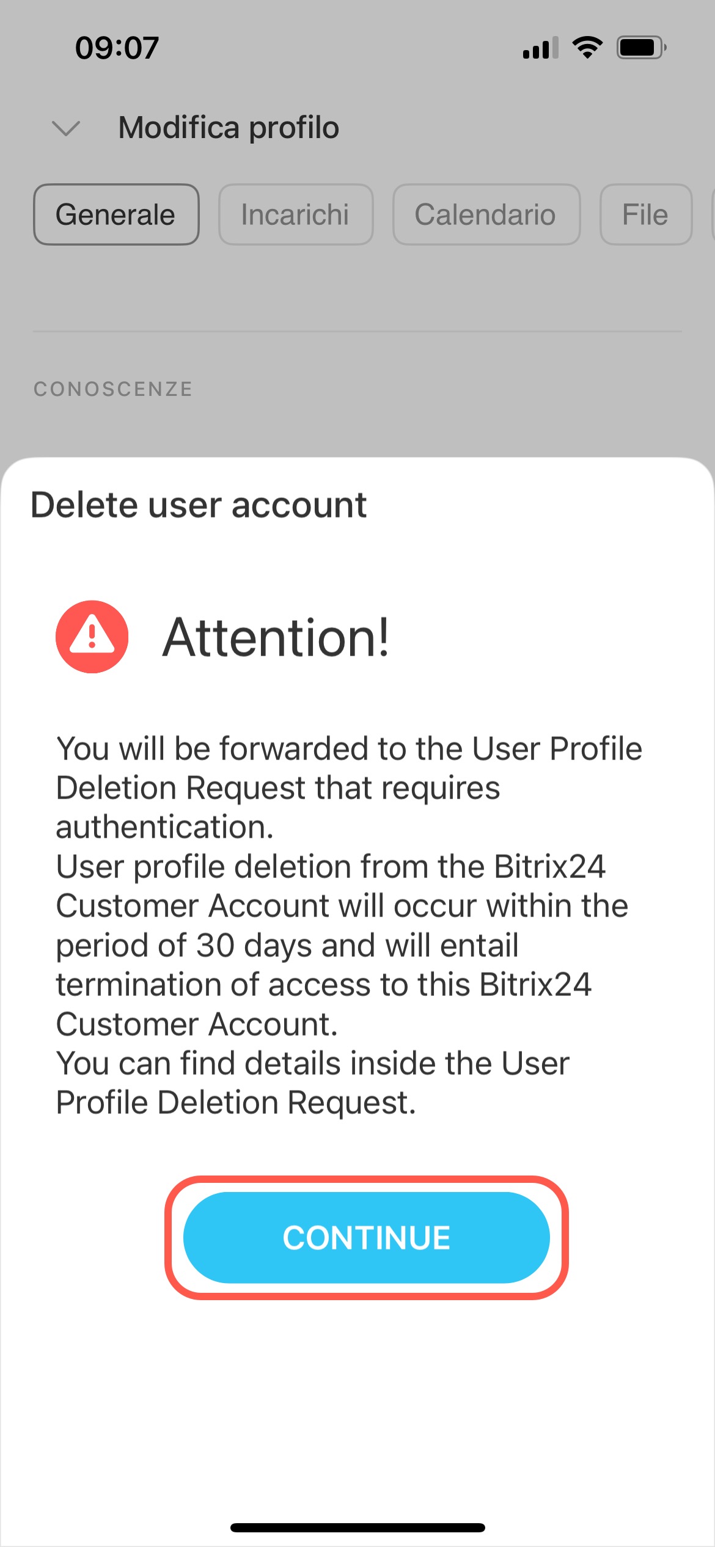Tap the Wi-Fi status icon
The width and height of the screenshot is (715, 1547).
click(x=587, y=48)
